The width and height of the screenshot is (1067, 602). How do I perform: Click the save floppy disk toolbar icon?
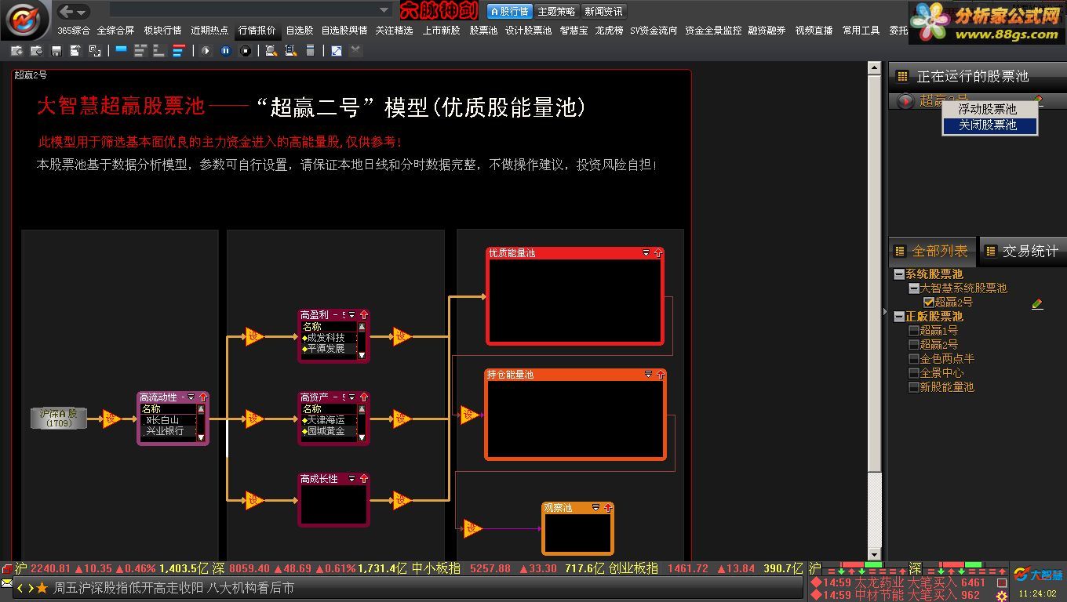[x=56, y=50]
